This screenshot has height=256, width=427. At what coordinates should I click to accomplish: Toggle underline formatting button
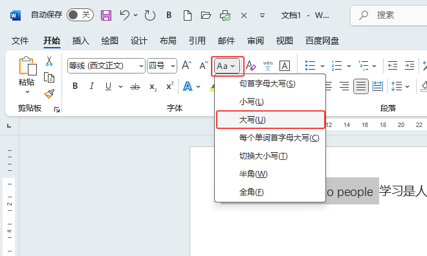(x=109, y=86)
